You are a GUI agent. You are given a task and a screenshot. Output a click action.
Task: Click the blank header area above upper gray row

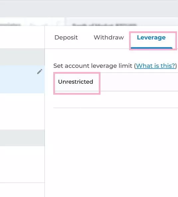click(x=22, y=37)
